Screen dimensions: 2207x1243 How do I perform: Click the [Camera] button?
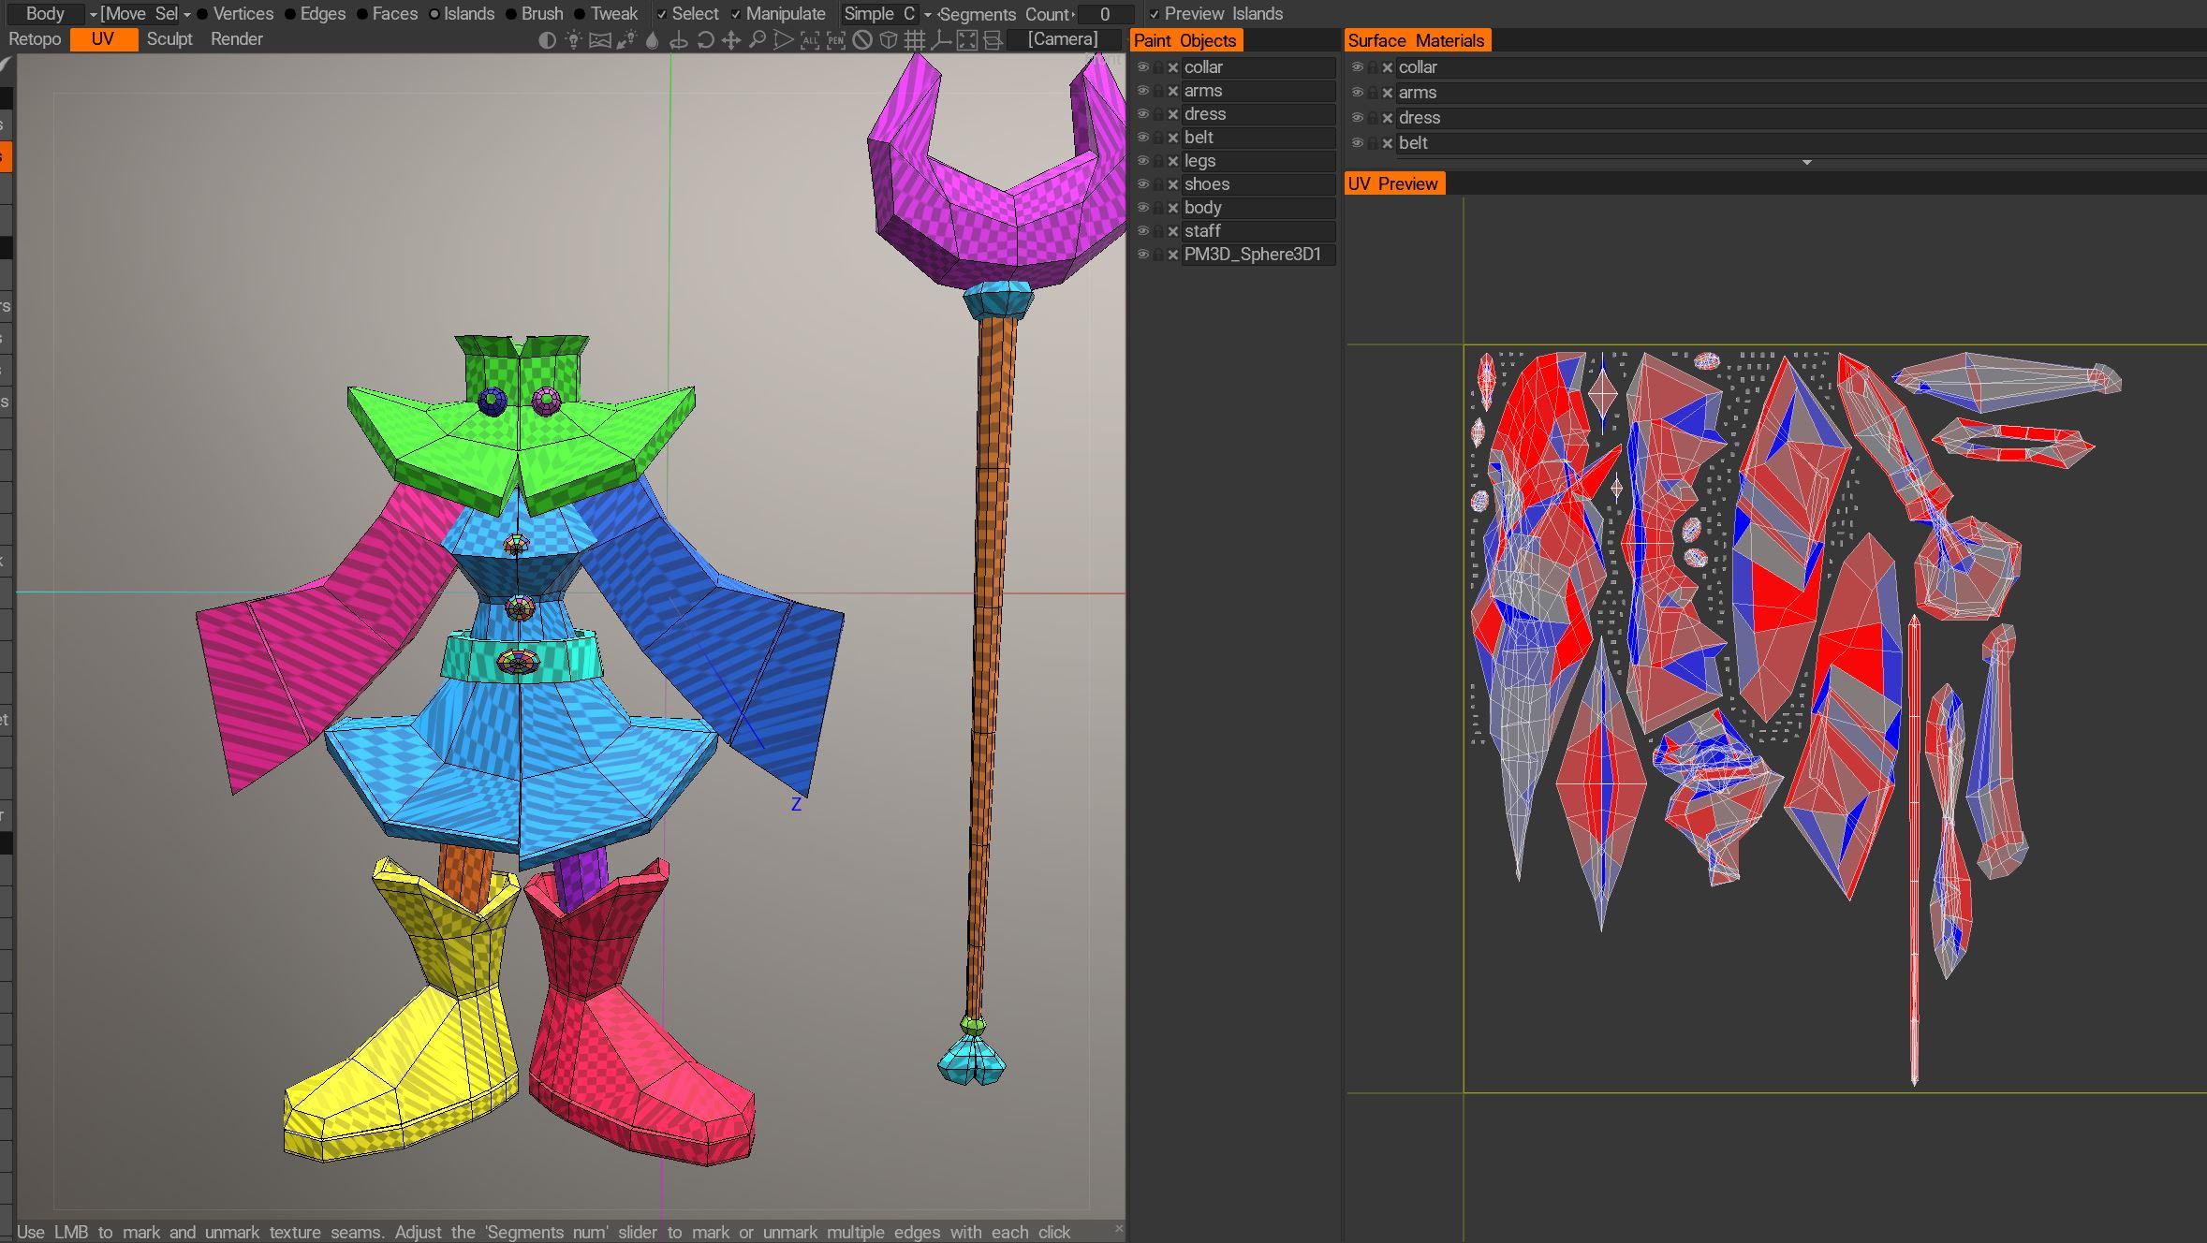(x=1062, y=39)
